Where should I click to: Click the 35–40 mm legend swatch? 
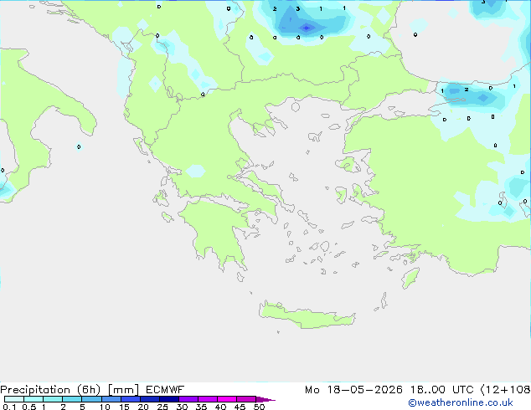(x=207, y=399)
